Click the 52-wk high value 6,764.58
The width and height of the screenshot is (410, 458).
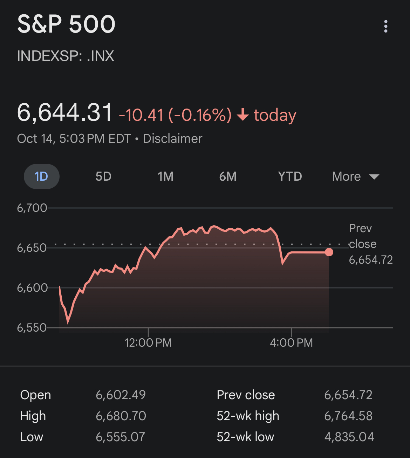348,416
